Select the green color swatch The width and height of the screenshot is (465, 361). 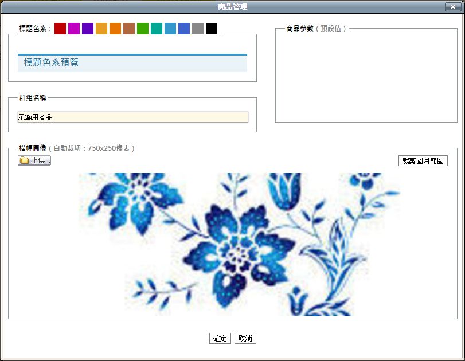click(143, 29)
